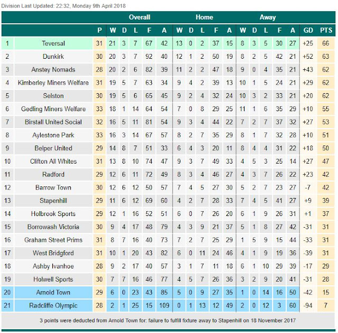Select the Dunkirk team row
Viewport: 338px width, 333px height.
(x=53, y=57)
